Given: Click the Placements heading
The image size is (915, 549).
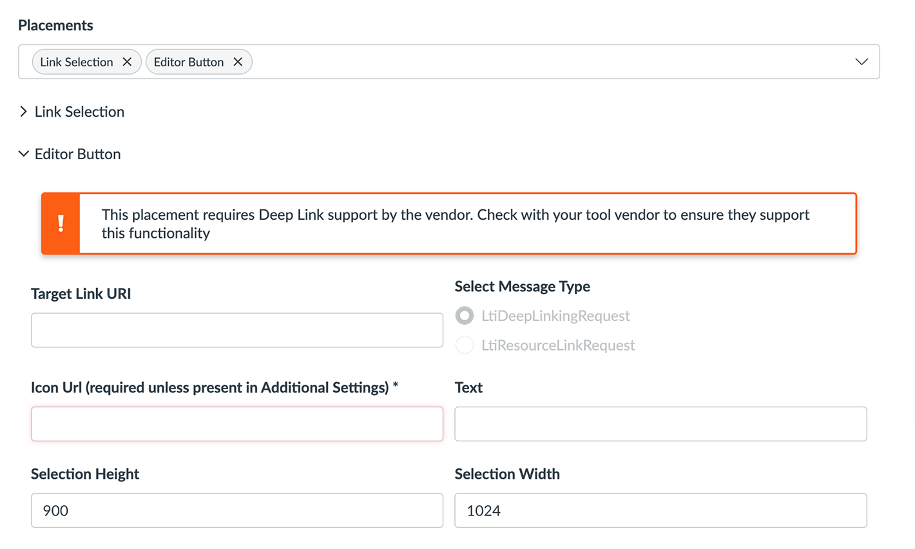Looking at the screenshot, I should click(x=55, y=25).
